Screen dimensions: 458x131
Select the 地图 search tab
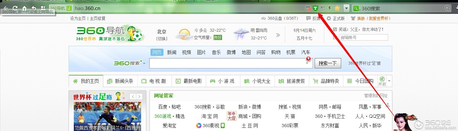click(246, 52)
